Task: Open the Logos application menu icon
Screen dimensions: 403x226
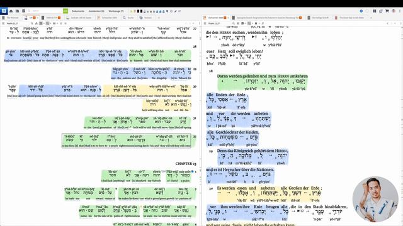Action: 4,11
